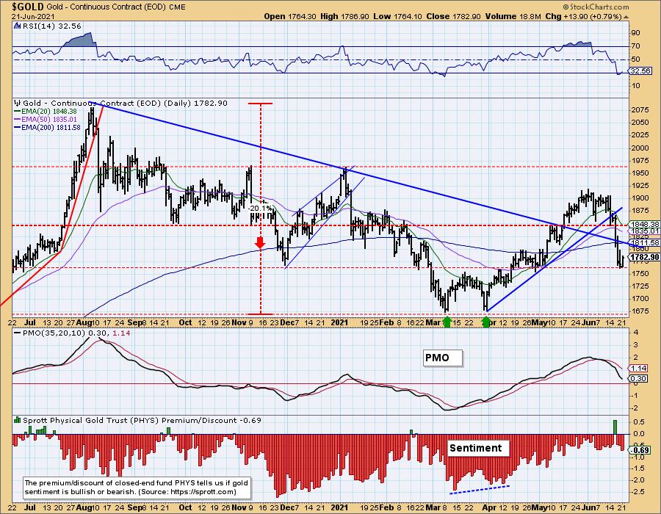This screenshot has width=661, height=514.
Task: Click the EMA(50) 1835.01 legend entry
Action: click(x=46, y=119)
